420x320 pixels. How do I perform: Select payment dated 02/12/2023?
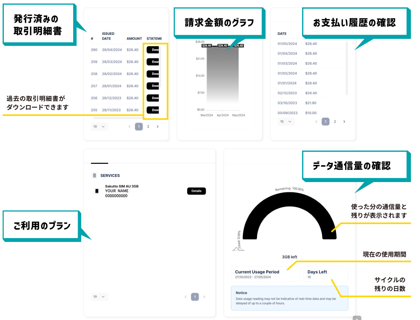(287, 93)
